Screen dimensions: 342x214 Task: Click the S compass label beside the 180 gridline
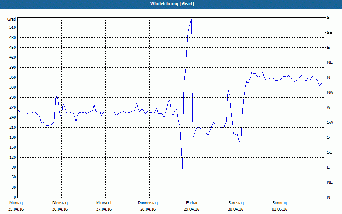pos(328,137)
